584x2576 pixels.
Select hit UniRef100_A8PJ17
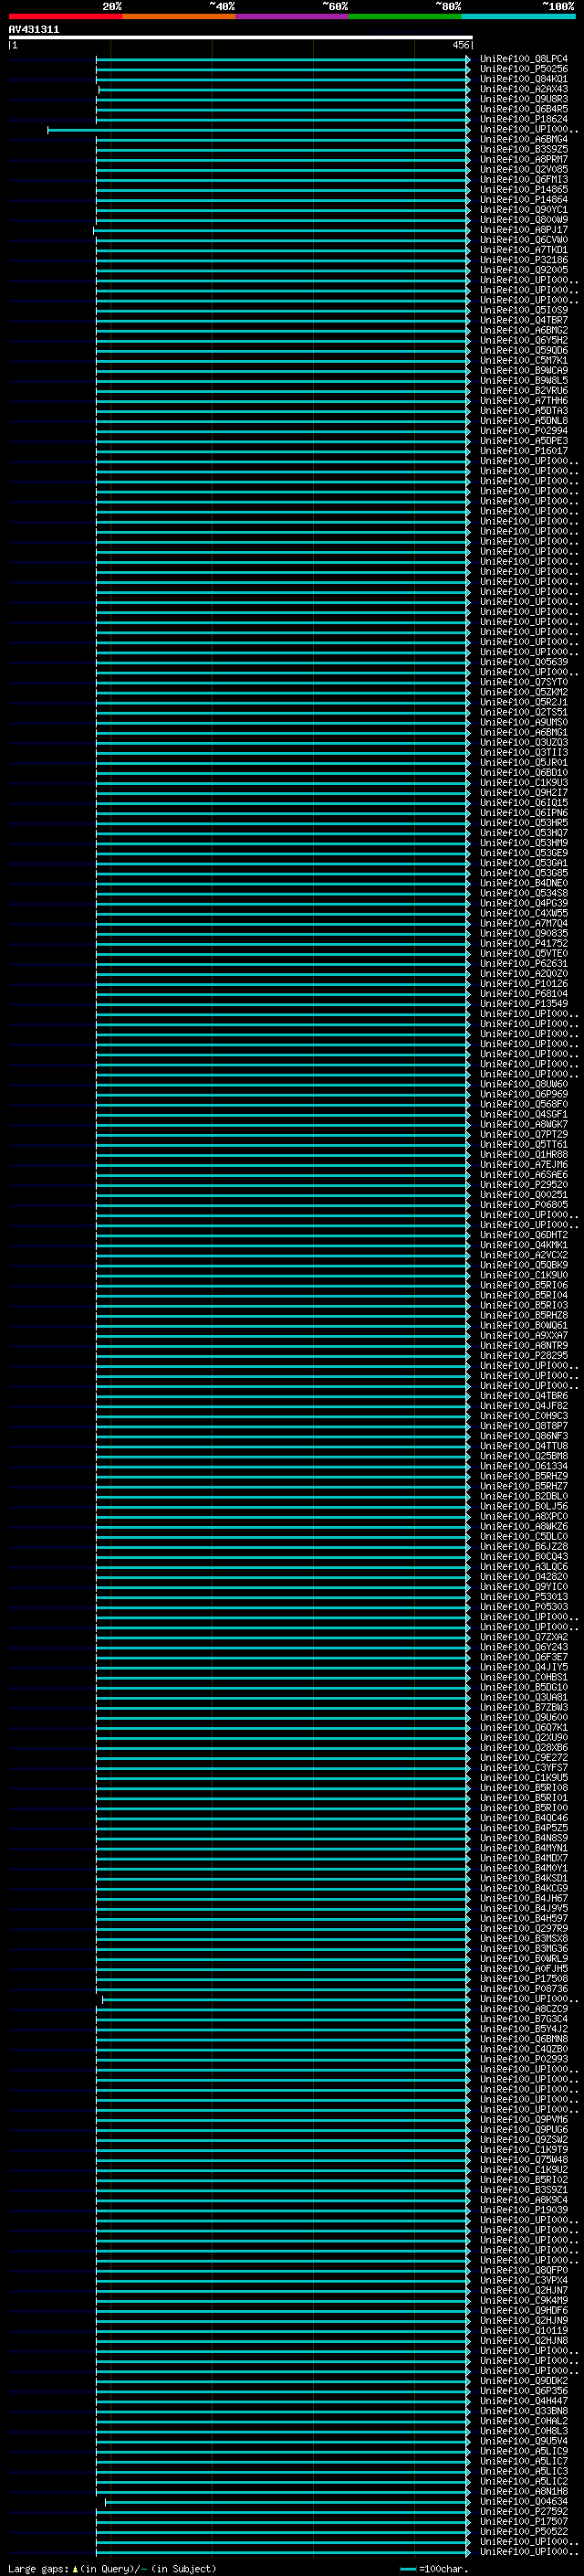coord(524,230)
